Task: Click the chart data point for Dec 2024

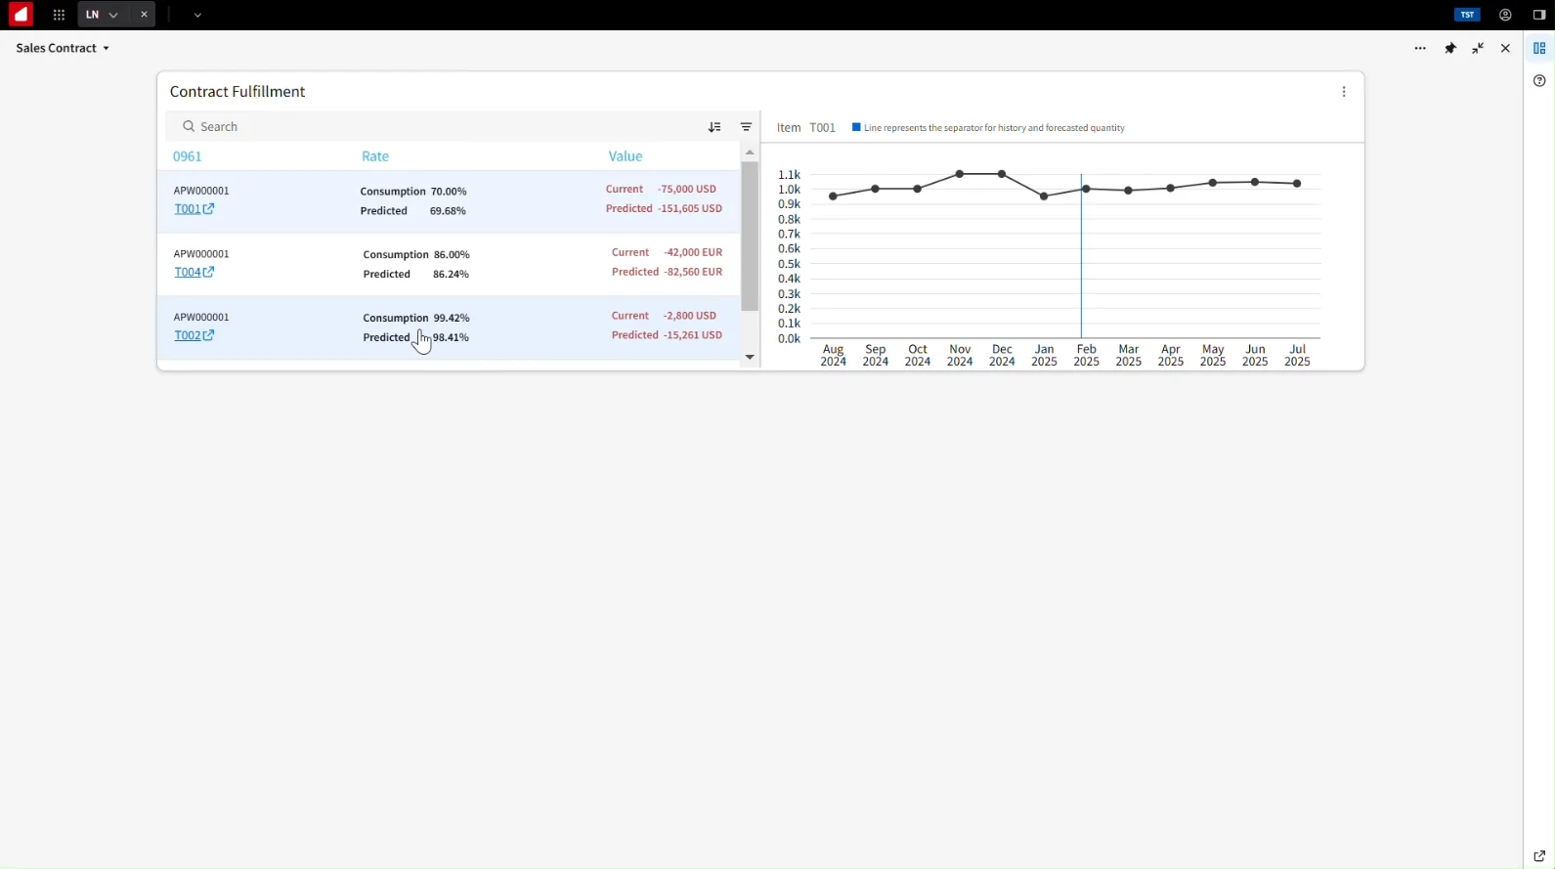Action: tap(1002, 174)
